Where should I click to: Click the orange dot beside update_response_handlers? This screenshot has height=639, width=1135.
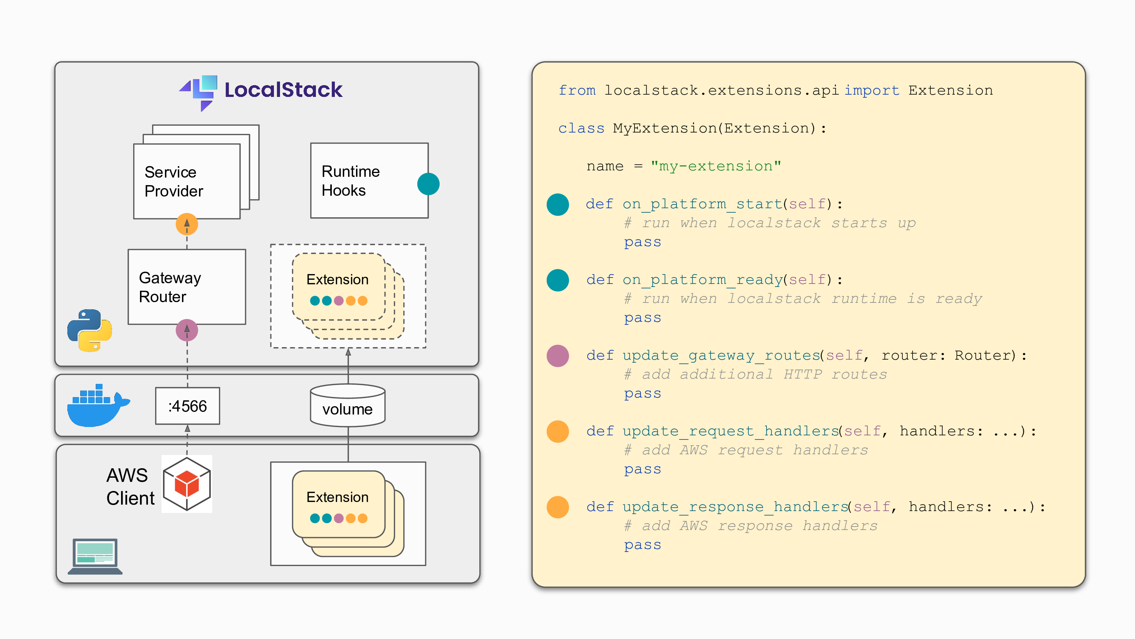pos(558,507)
